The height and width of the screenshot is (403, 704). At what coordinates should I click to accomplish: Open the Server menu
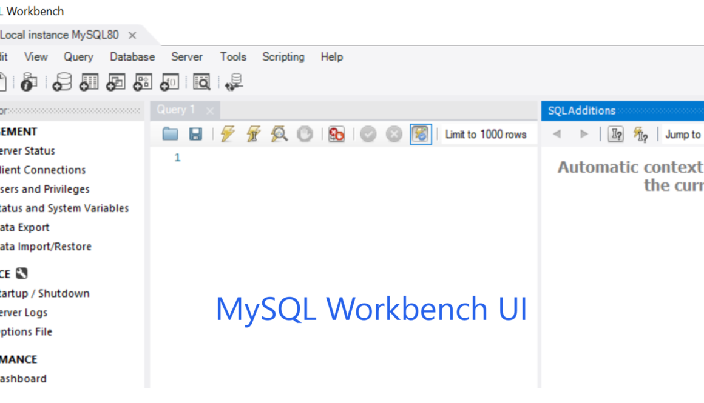tap(186, 56)
